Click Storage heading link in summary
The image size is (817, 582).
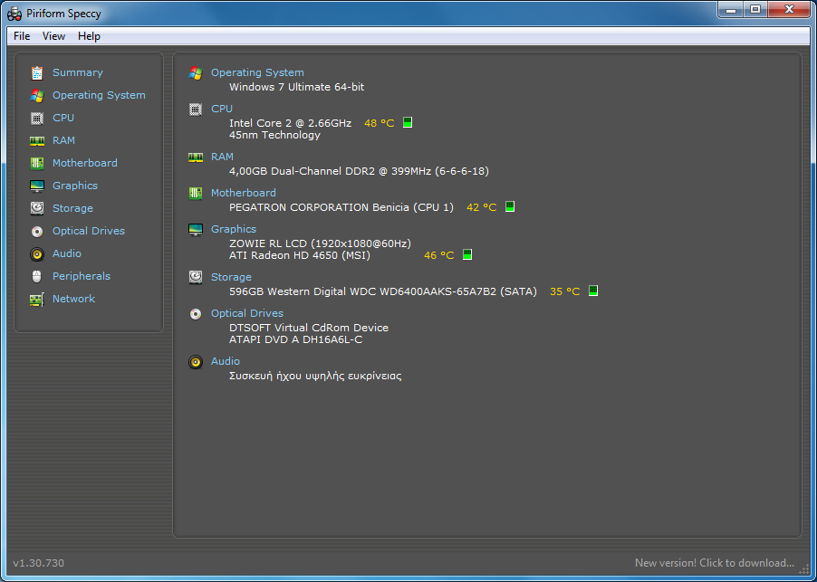coord(231,277)
